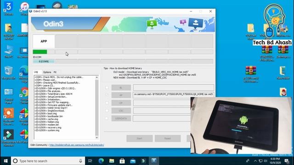Toggle the AP checkbox
The image size is (294, 165).
pos(107,95)
